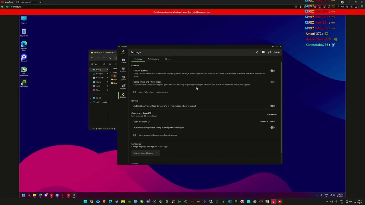Image resolution: width=365 pixels, height=205 pixels.
Task: Open View supported games and applications link
Action: pos(158,135)
